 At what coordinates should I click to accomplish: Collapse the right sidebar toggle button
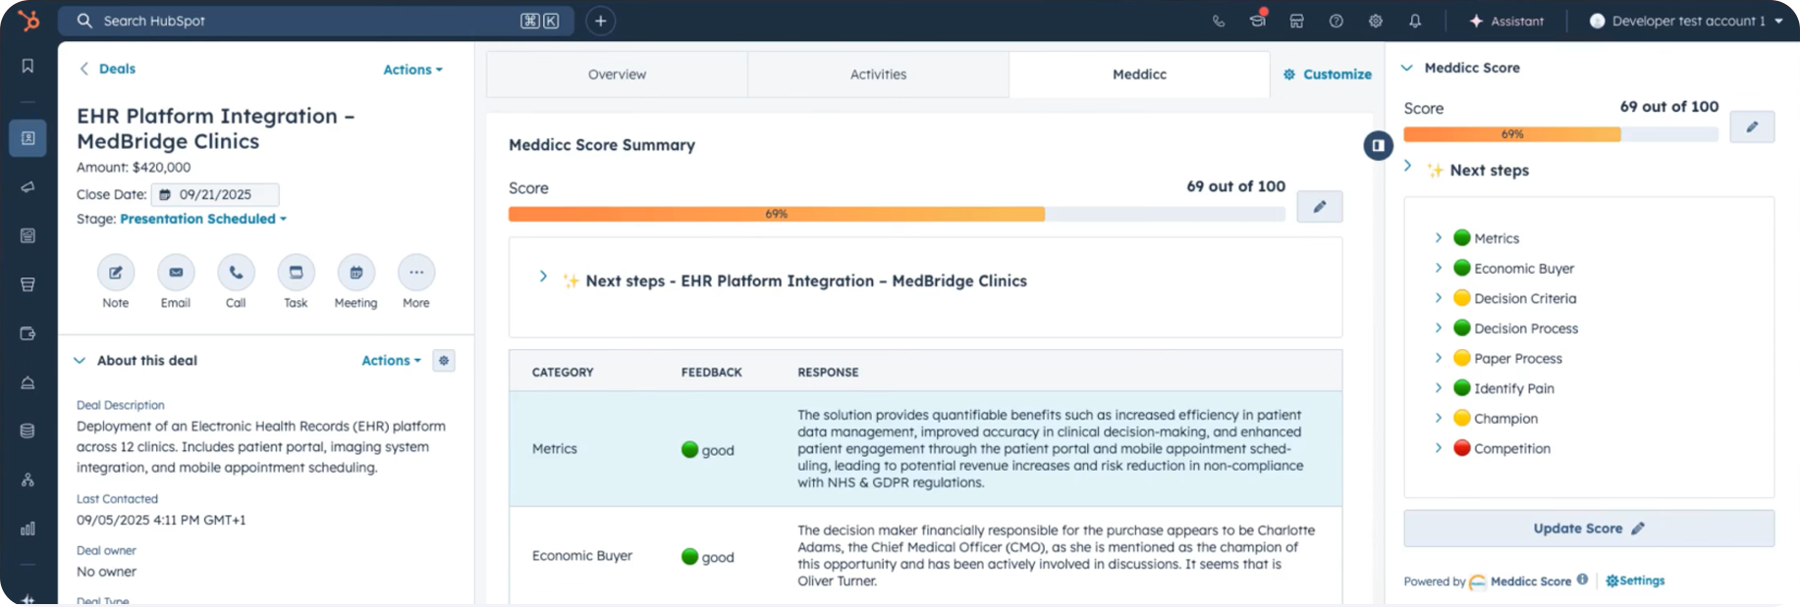pyautogui.click(x=1378, y=146)
